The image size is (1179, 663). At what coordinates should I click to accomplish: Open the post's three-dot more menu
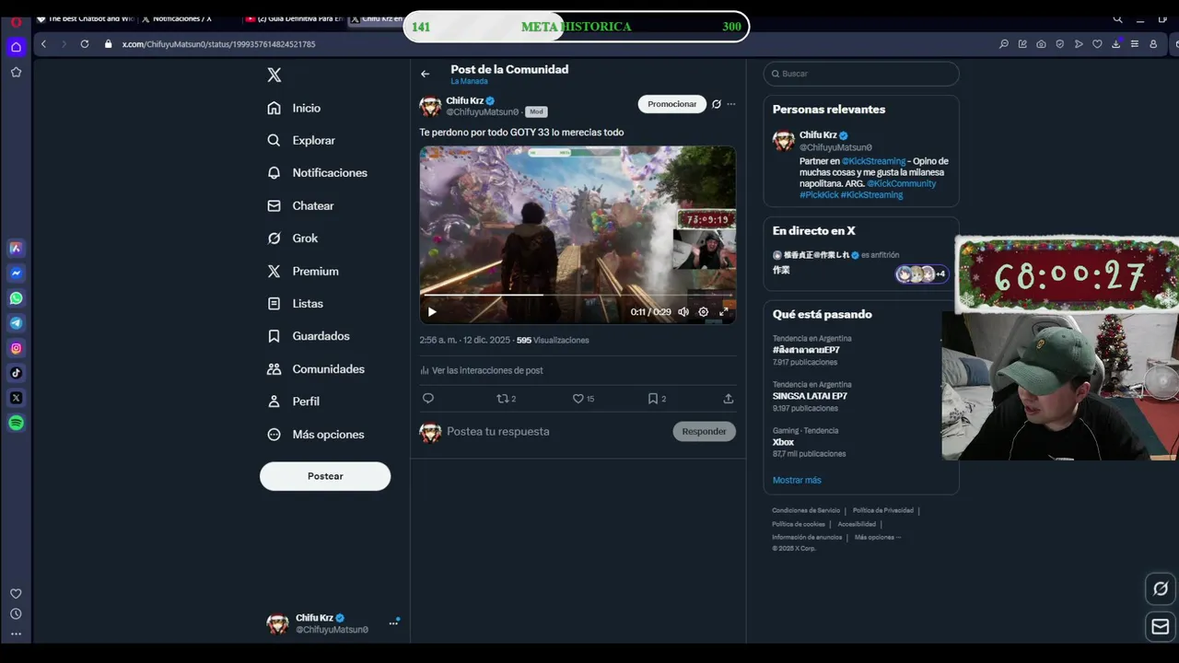pos(731,104)
